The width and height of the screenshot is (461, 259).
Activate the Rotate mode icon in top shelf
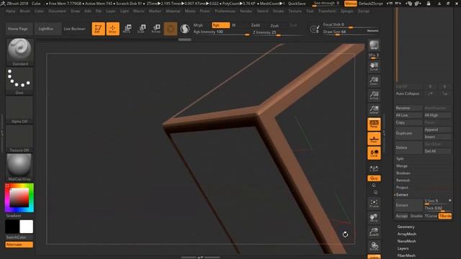[156, 29]
